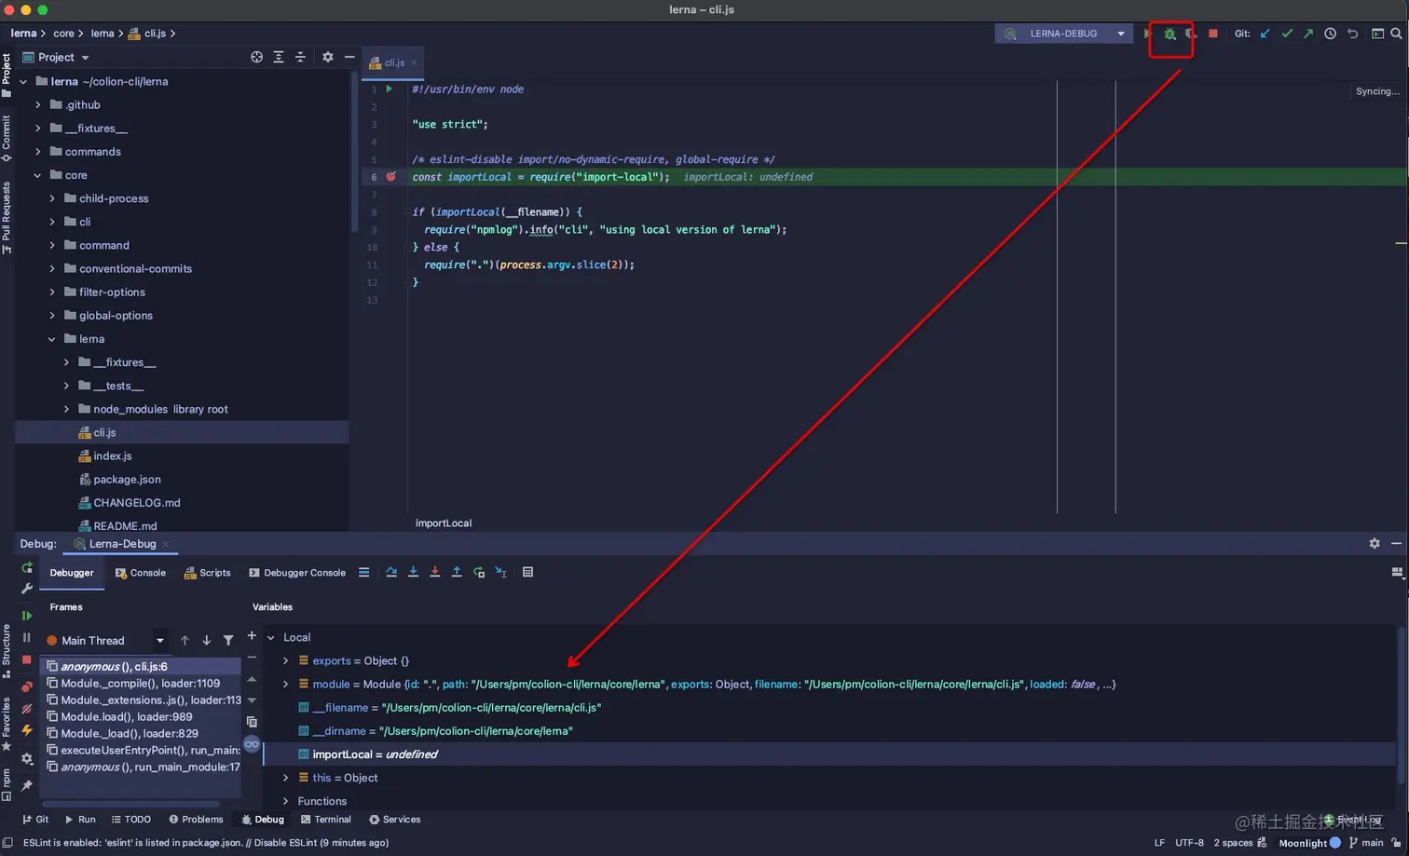Open the Terminal tool window tab
Viewport: 1409px width, 856px height.
coord(325,820)
